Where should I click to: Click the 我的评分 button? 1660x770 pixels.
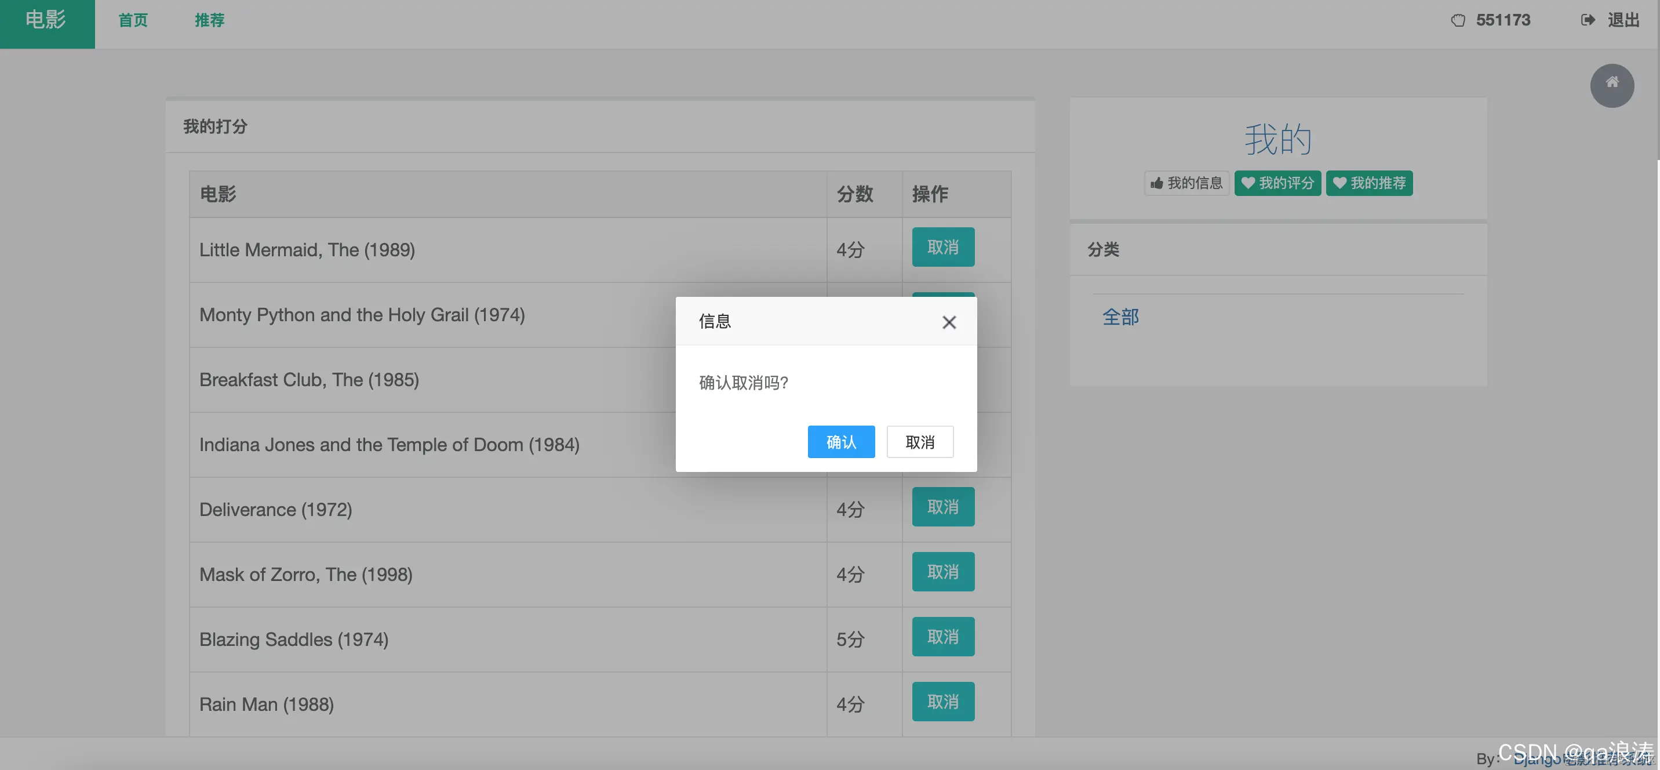pyautogui.click(x=1276, y=183)
